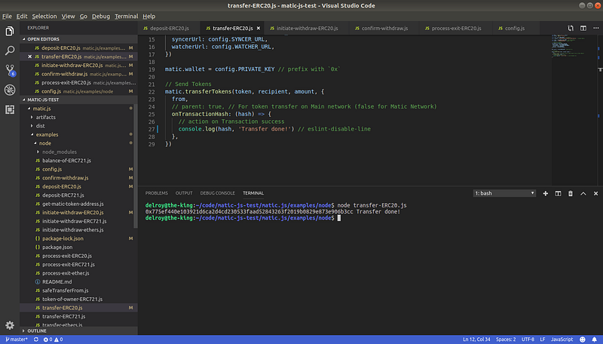Click JavaScript language mode in status bar
This screenshot has height=344, width=603.
click(563, 339)
